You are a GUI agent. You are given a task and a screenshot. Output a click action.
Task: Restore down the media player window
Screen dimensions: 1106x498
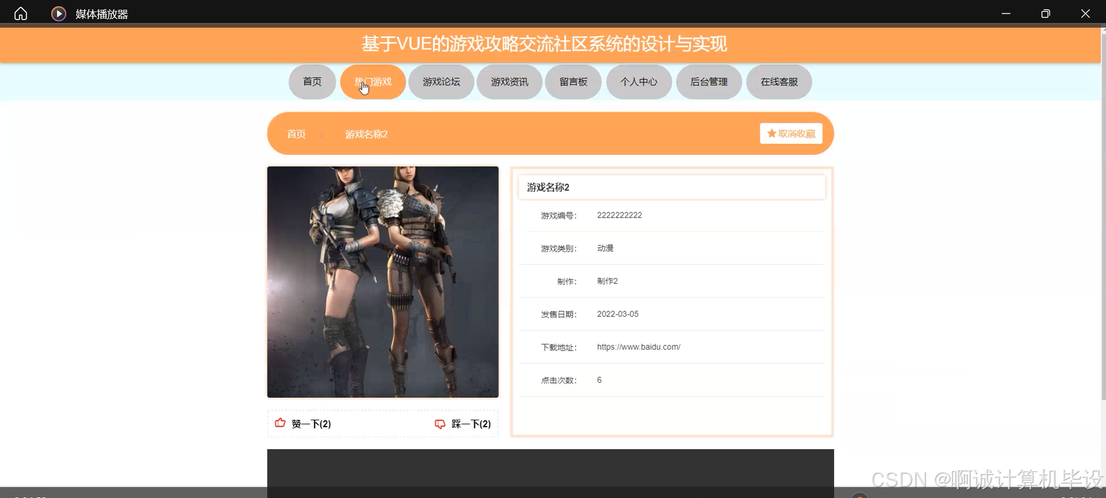(x=1046, y=14)
